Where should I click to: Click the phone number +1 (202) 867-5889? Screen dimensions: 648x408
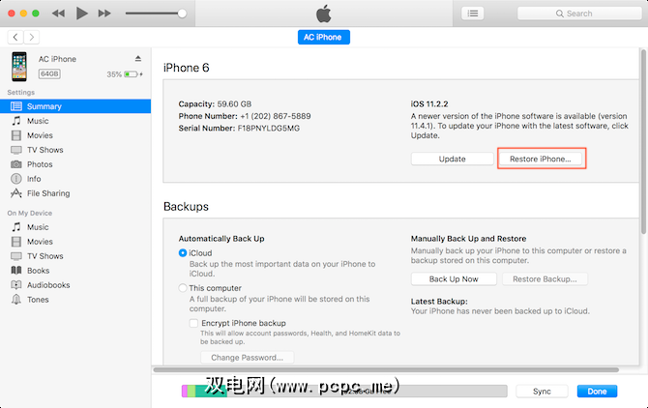click(x=276, y=116)
